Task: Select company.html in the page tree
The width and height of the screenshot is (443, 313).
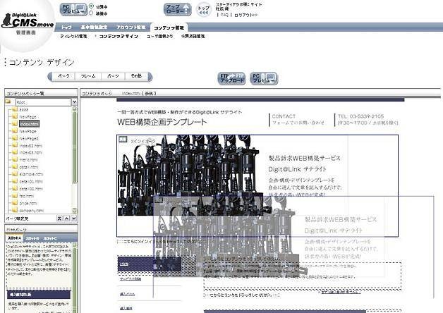Action: 31,210
